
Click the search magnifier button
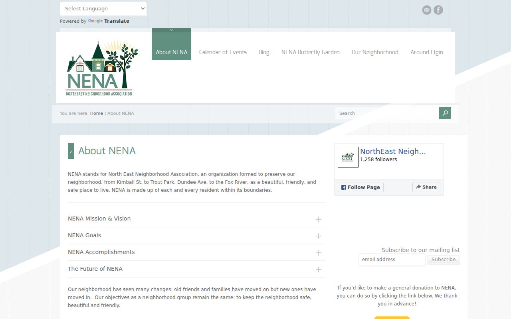point(445,113)
